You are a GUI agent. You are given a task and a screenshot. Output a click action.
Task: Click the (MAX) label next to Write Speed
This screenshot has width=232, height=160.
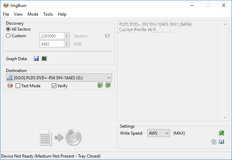[179, 133]
